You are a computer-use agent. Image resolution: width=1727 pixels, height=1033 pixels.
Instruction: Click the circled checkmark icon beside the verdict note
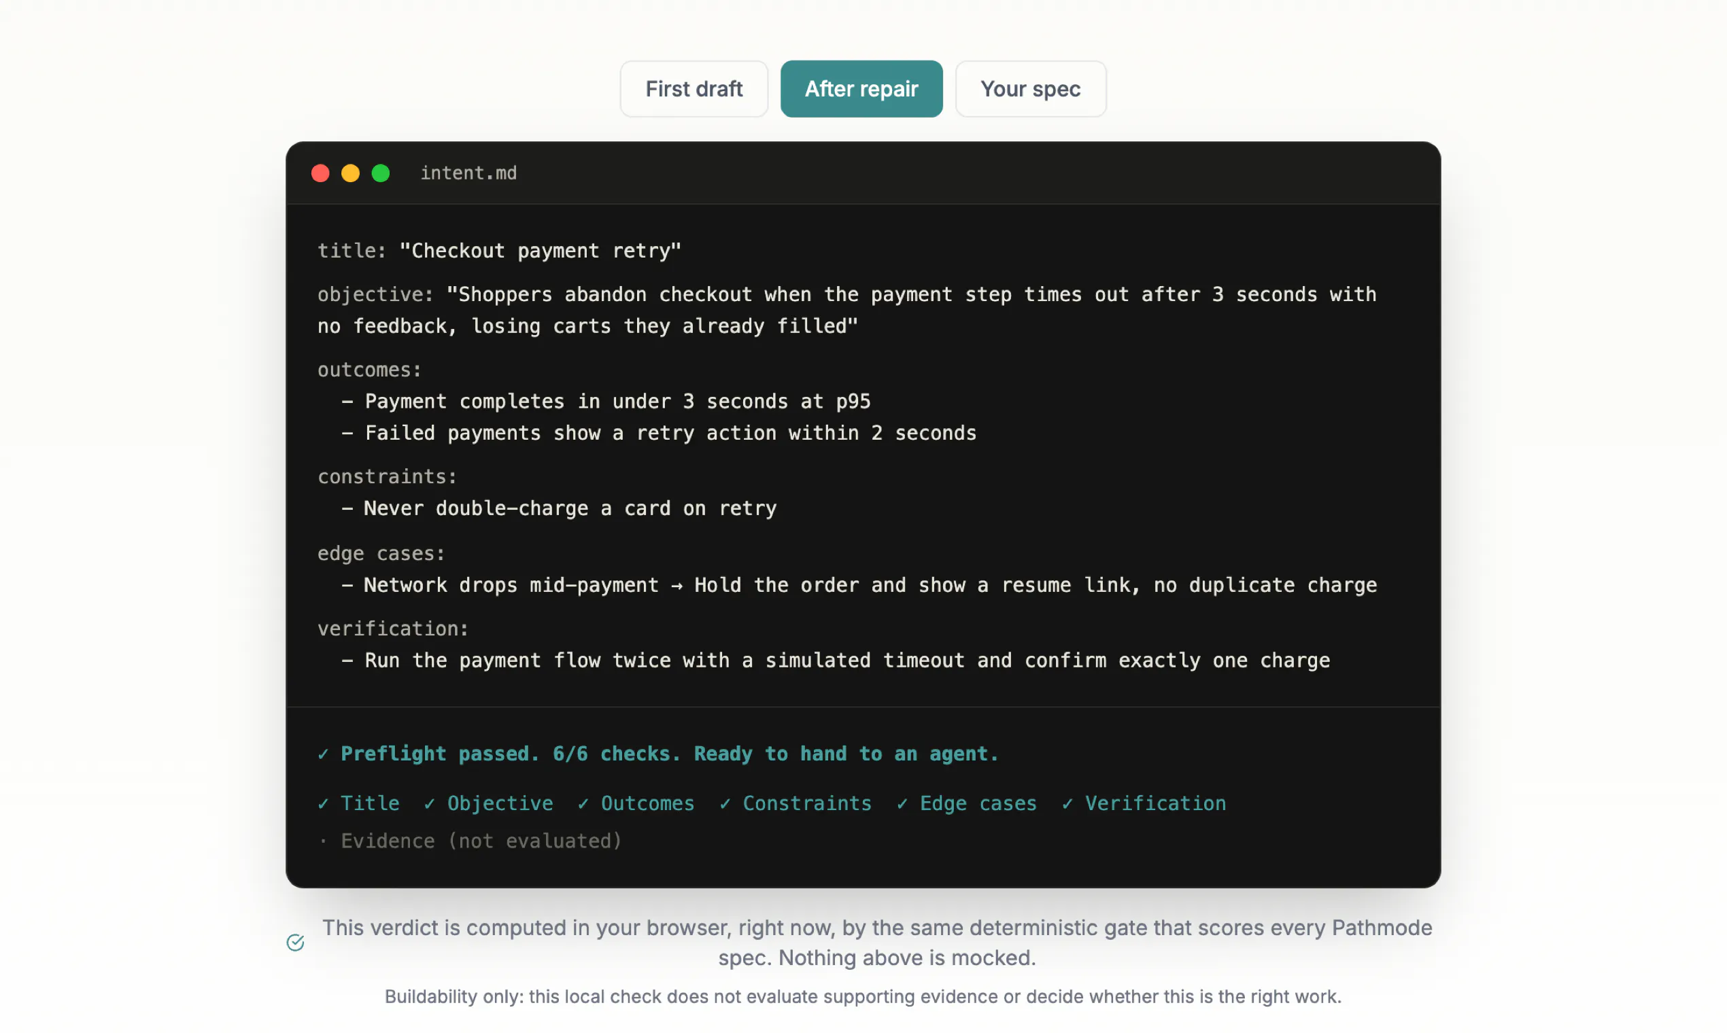[295, 943]
